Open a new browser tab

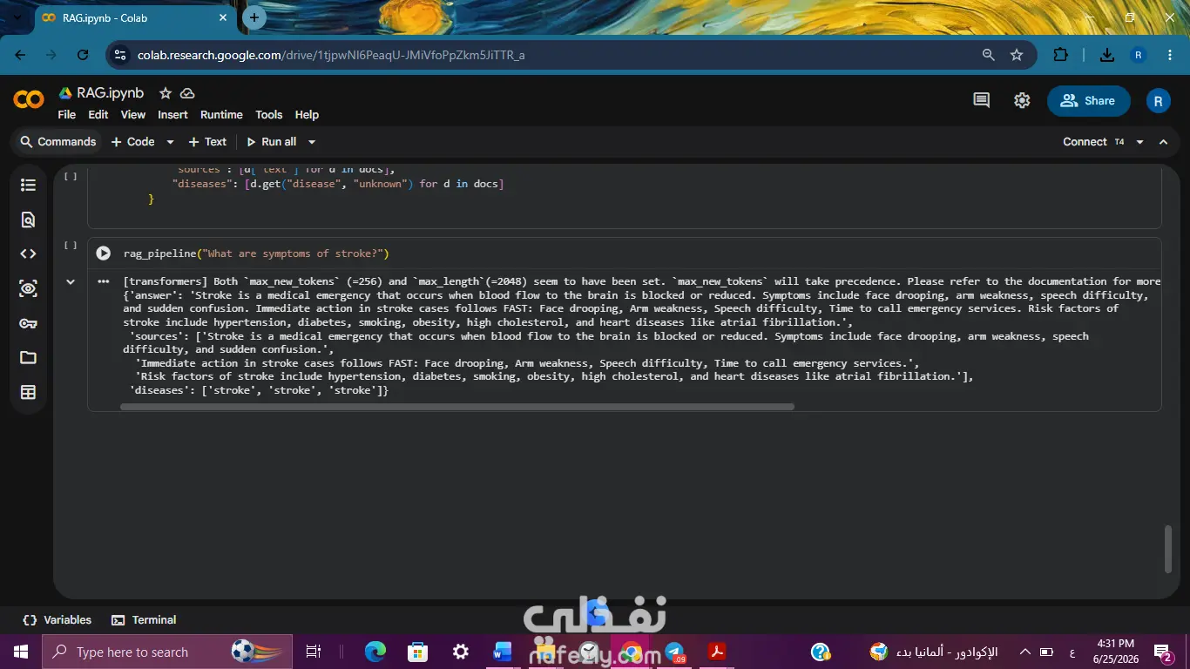coord(254,17)
